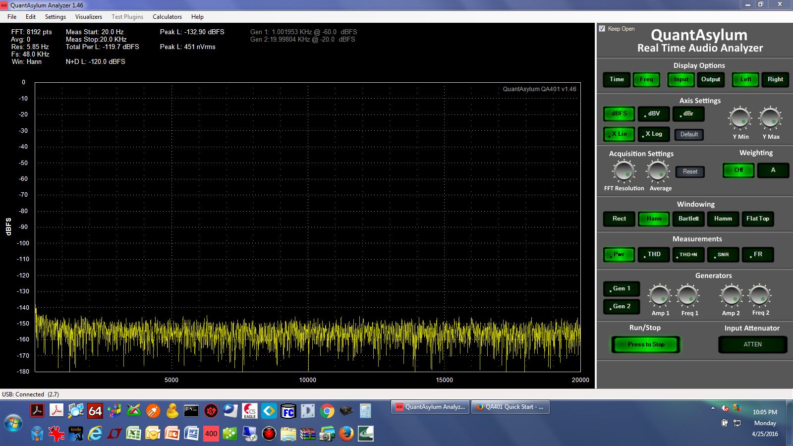Image resolution: width=793 pixels, height=446 pixels.
Task: Open Microsoft PowerPoint from the taskbar
Action: click(172, 434)
